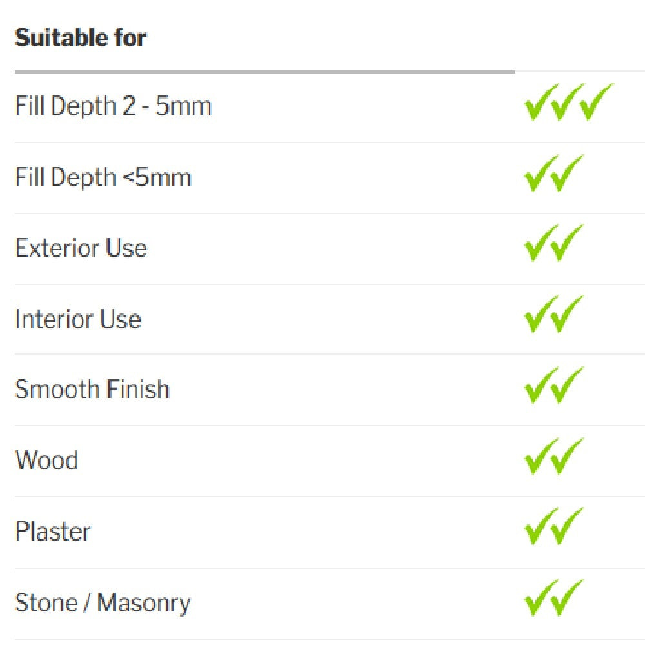Tap the checkmark rating for Smooth Finish
This screenshot has width=645, height=645.
coord(553,387)
